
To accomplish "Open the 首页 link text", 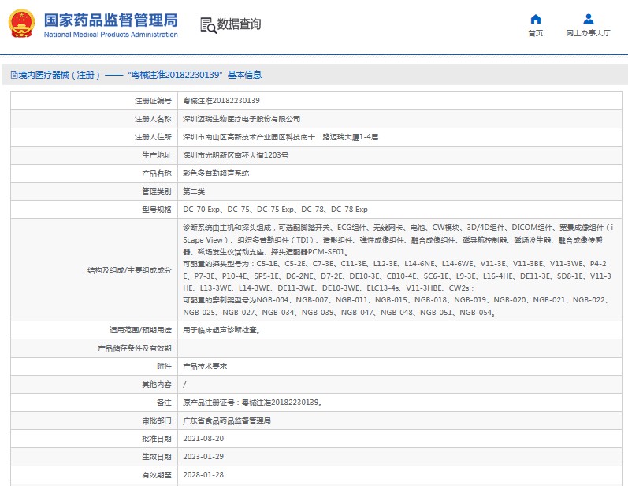I will 536,34.
